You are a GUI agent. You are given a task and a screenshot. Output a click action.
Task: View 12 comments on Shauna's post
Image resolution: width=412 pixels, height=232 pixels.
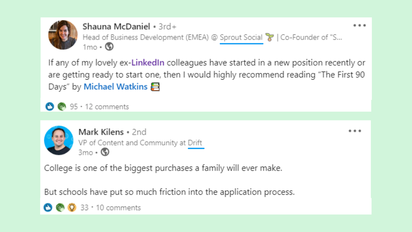(x=107, y=106)
